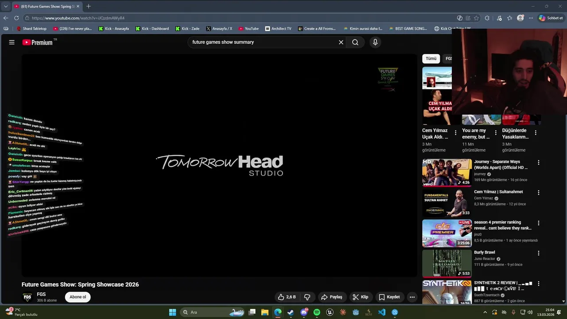Like the video (2,6 B)
The image size is (567, 319).
tap(287, 297)
